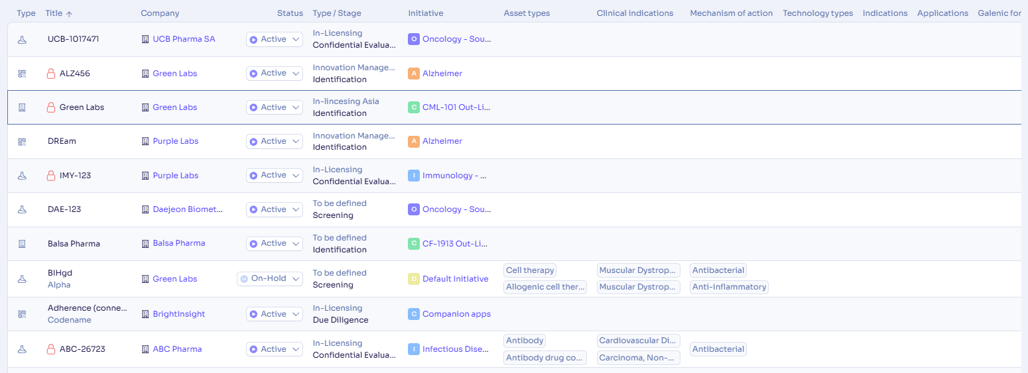The image size is (1028, 373).
Task: Click the orange A badge for Alzheimer in ALZ456 row
Action: pyautogui.click(x=414, y=74)
